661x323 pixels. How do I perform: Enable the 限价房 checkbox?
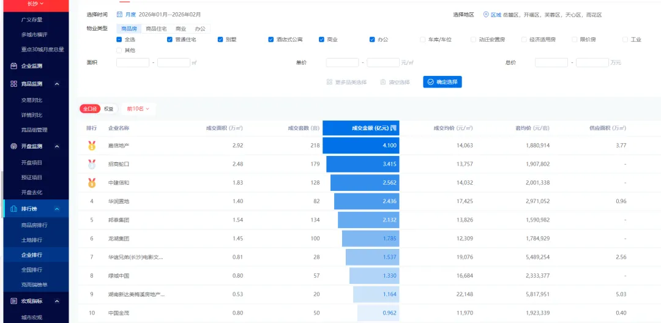point(575,40)
